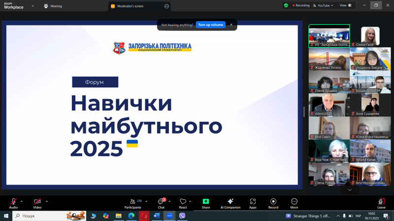Viewport: 394px width, 221px height.
Task: Start camera with the Video button
Action: coord(37,202)
